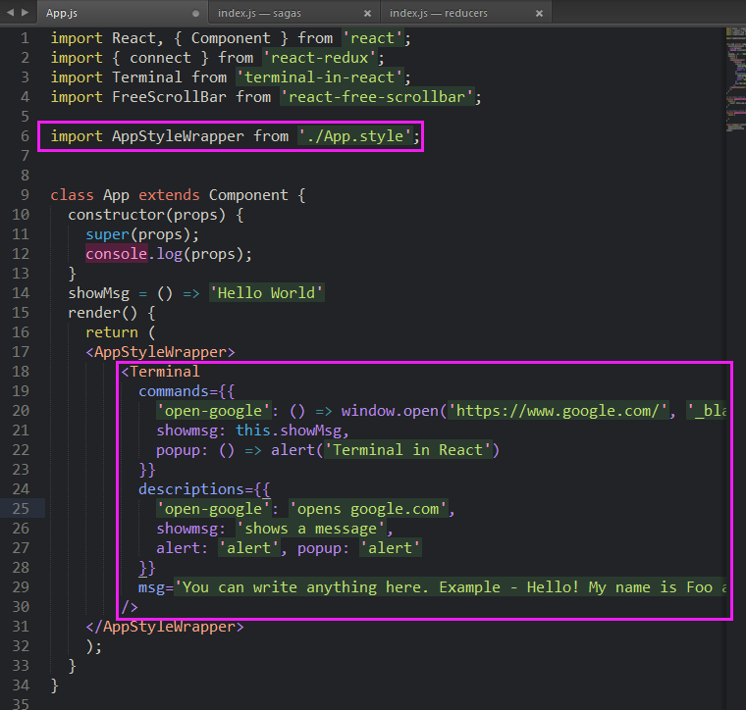Go to next tab with right arrow
The height and width of the screenshot is (710, 746).
tap(26, 13)
